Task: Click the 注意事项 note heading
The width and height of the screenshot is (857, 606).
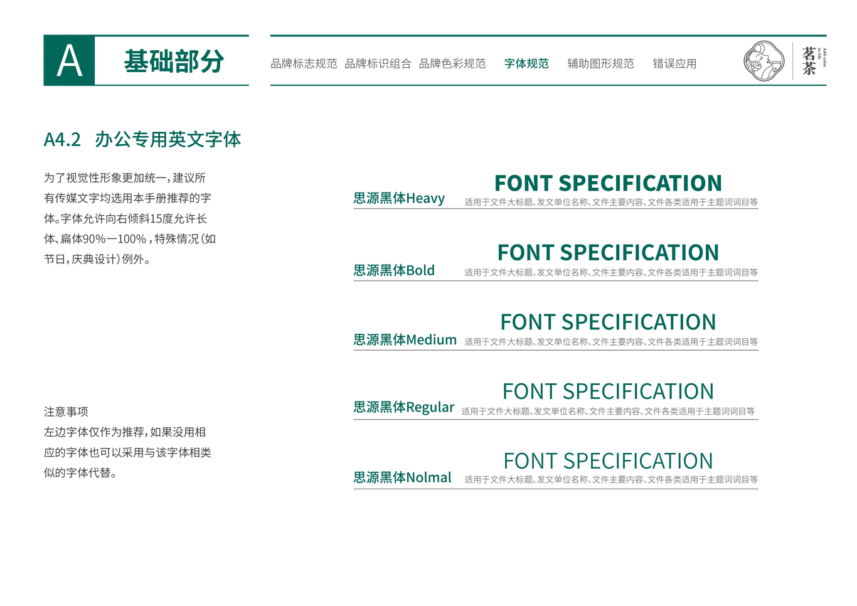Action: click(66, 412)
